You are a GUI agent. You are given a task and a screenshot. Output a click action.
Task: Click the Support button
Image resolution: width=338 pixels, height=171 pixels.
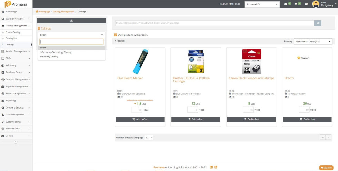tap(326, 168)
